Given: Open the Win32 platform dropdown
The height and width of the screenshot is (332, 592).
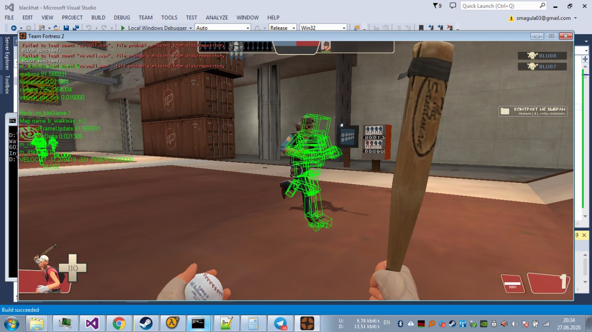Looking at the screenshot, I should [x=323, y=28].
